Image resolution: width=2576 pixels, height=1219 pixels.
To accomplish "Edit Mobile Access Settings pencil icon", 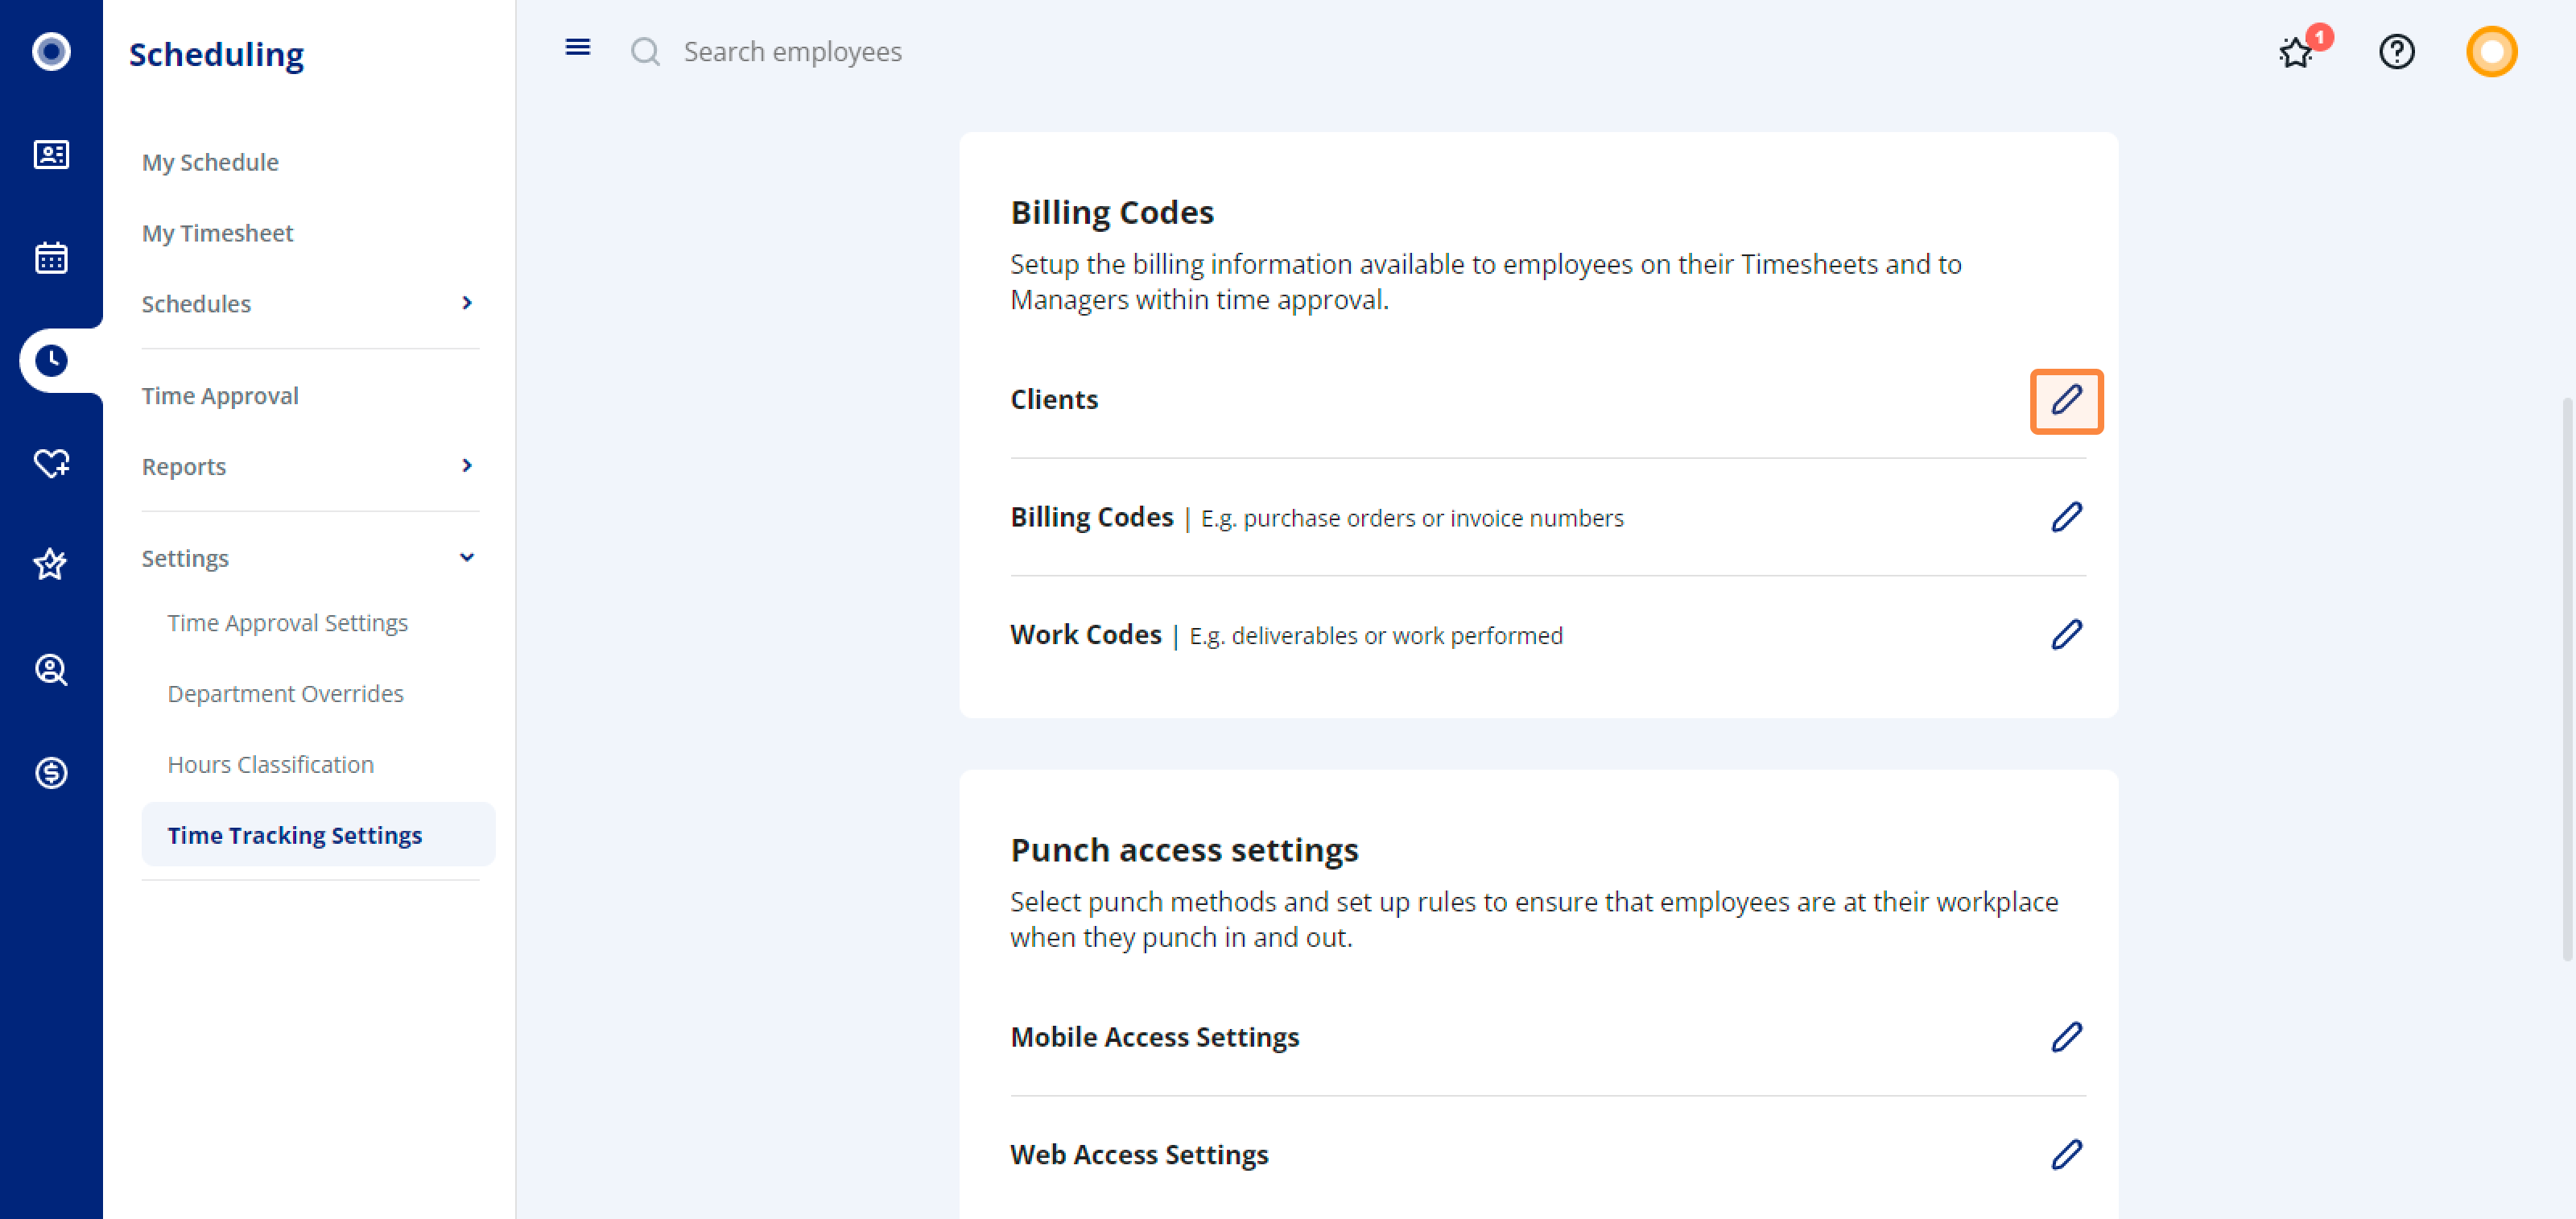I will 2066,1037.
